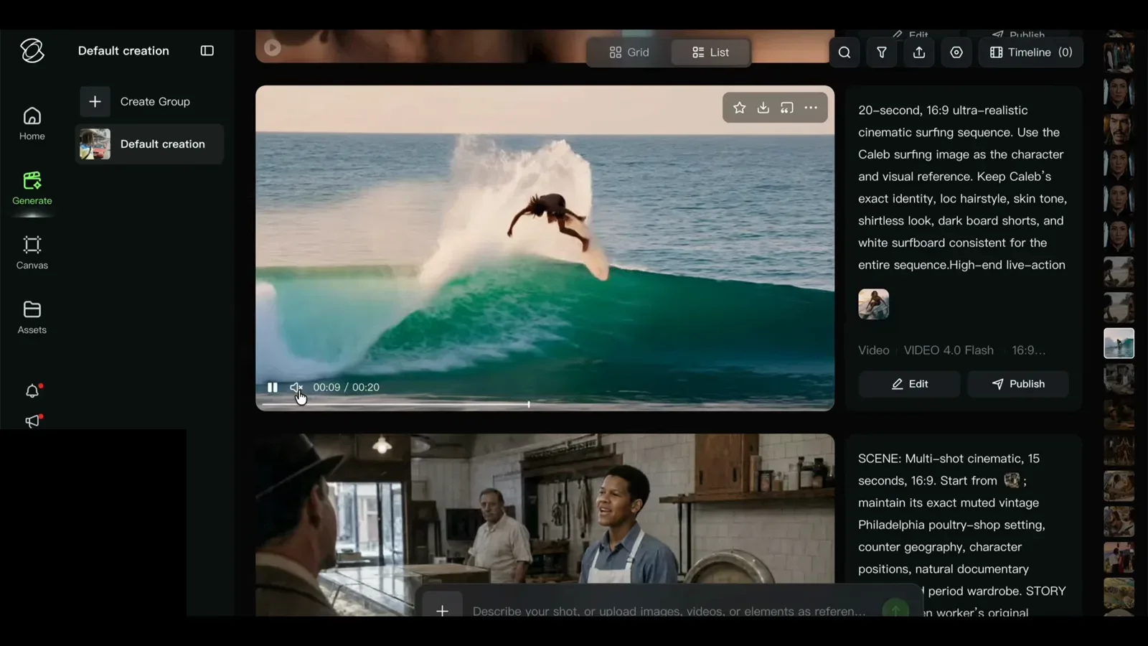Open the Canvas section

[32, 253]
